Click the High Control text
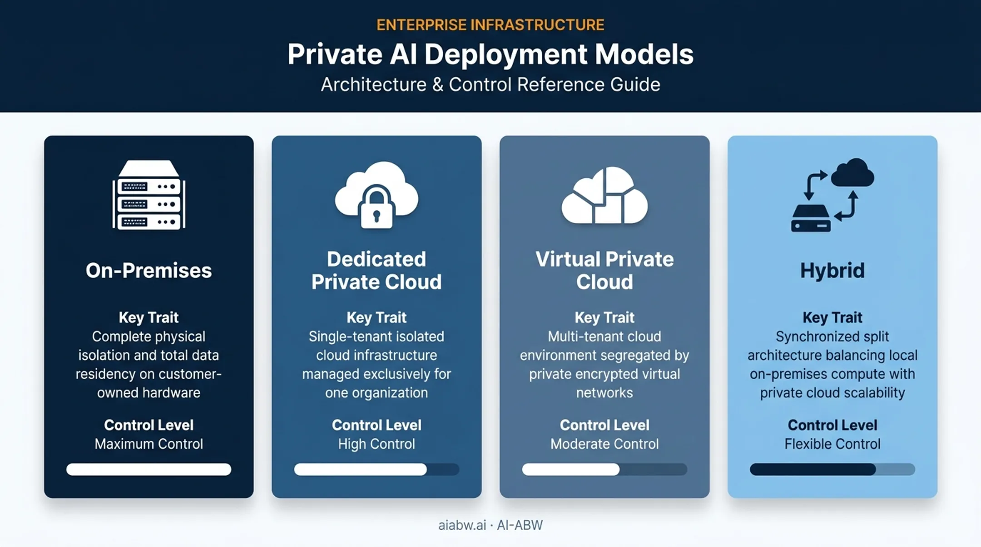The width and height of the screenshot is (981, 547). [x=377, y=444]
